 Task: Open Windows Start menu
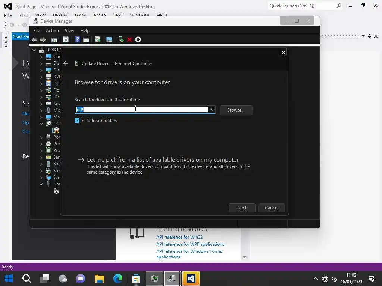(9, 279)
